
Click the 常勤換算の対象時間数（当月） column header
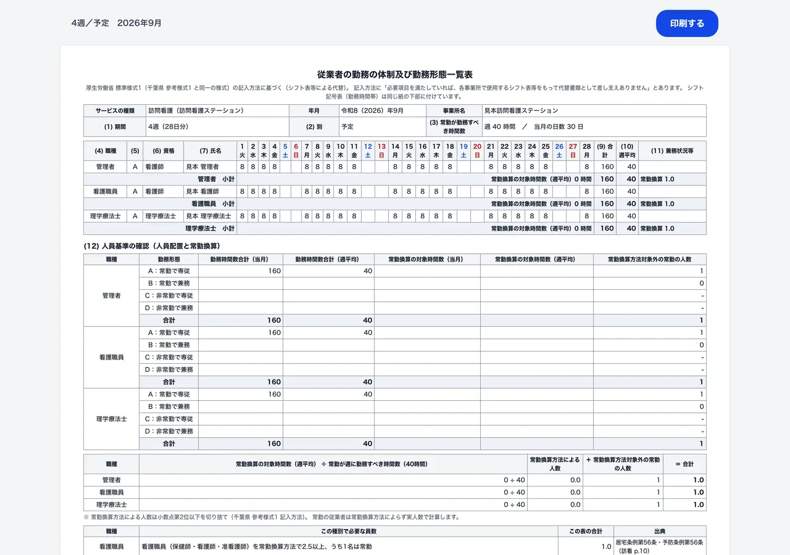(x=427, y=260)
